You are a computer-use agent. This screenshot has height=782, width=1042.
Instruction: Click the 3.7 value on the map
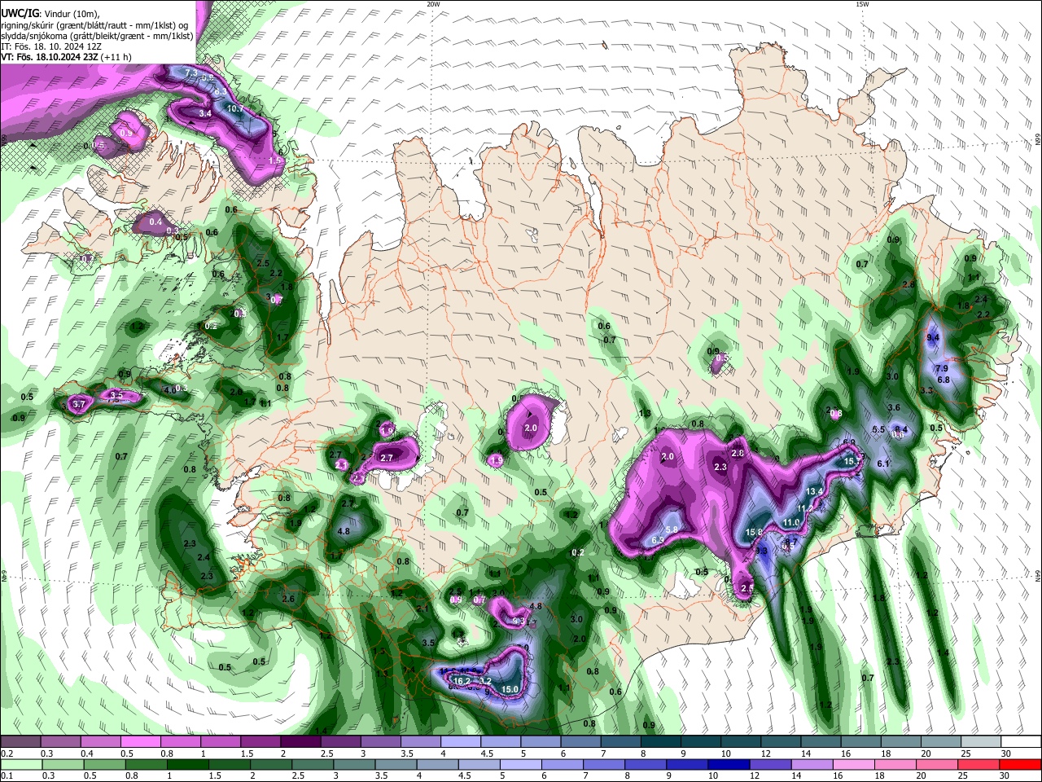[x=79, y=404]
